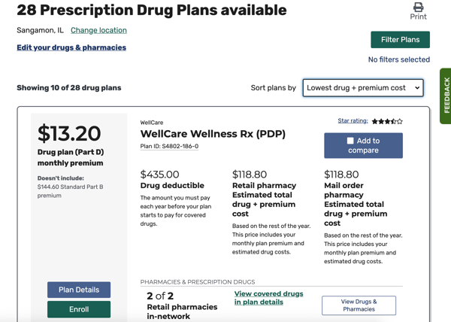This screenshot has height=322, width=451.
Task: Click the Plan Details button
Action: coord(79,290)
